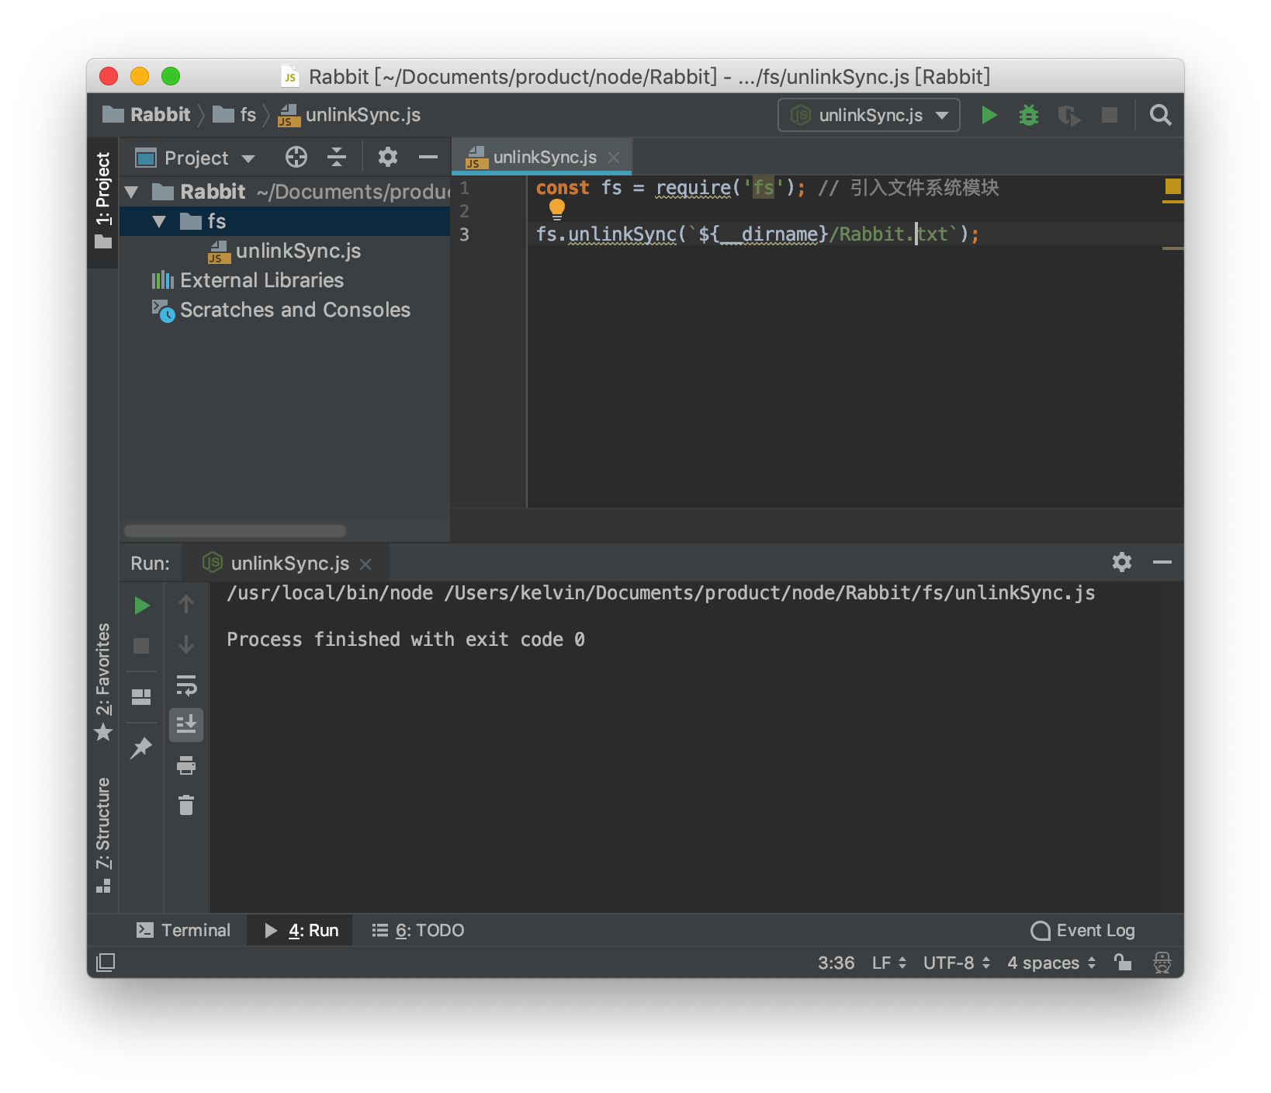Open the 6: TODO tool window
This screenshot has height=1093, width=1271.
tap(417, 930)
